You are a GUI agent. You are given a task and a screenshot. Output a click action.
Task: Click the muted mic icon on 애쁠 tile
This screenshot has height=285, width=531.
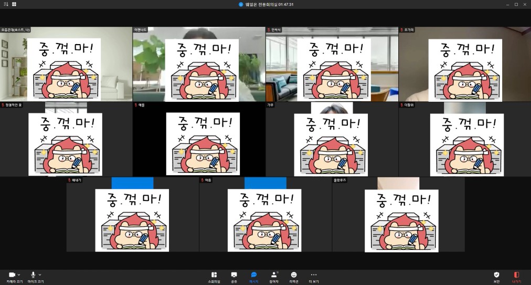[136, 105]
